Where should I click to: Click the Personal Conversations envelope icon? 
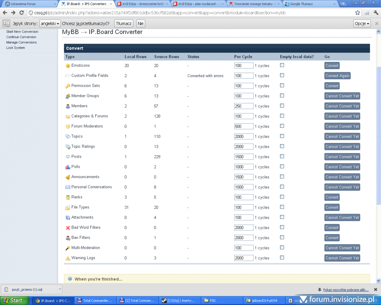[x=68, y=187]
